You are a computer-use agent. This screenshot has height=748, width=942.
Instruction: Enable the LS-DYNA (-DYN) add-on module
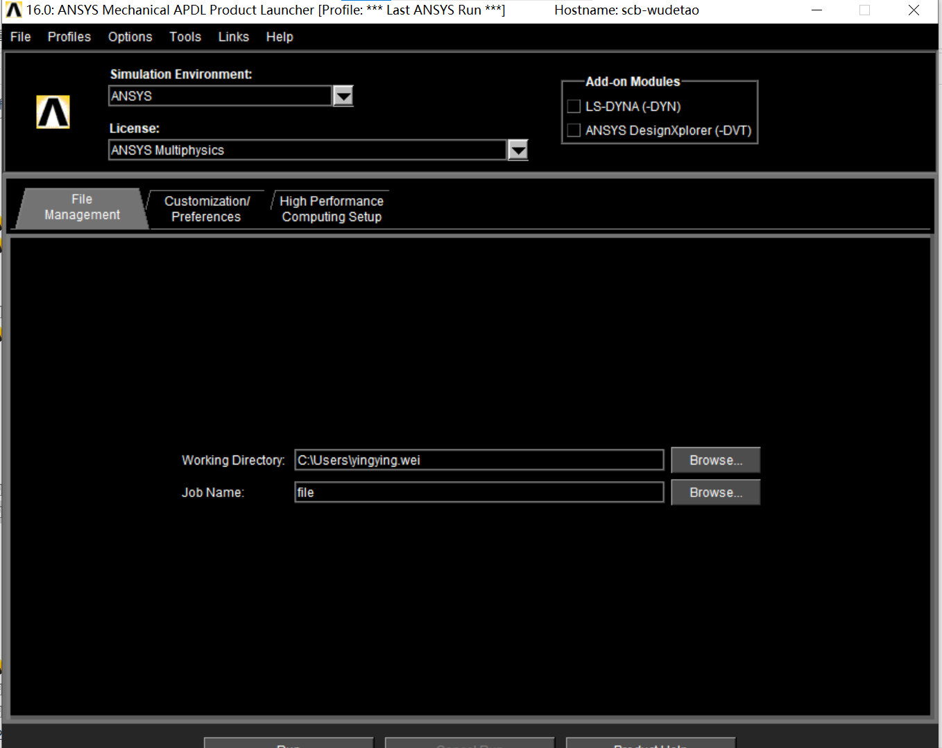click(x=573, y=106)
